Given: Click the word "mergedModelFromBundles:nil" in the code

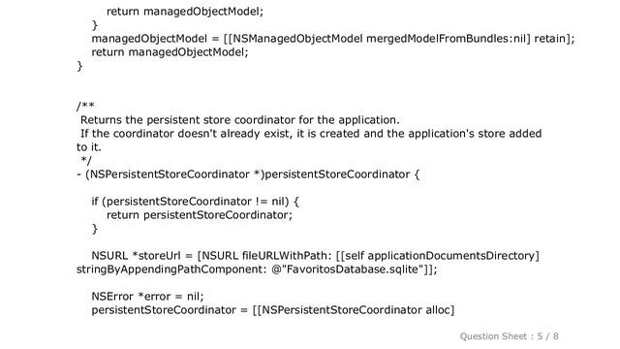Looking at the screenshot, I should [448, 39].
